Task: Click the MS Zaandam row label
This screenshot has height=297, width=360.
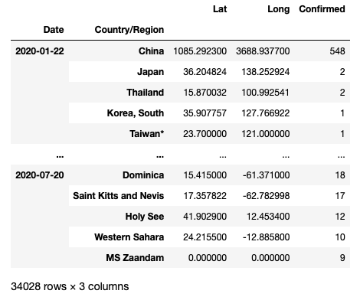Action: (x=135, y=258)
